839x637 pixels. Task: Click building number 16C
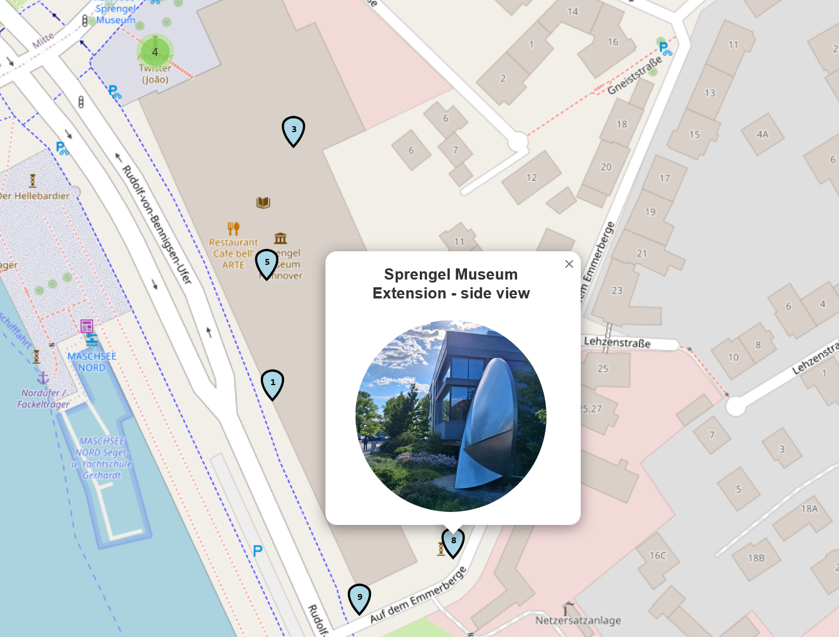tap(657, 556)
